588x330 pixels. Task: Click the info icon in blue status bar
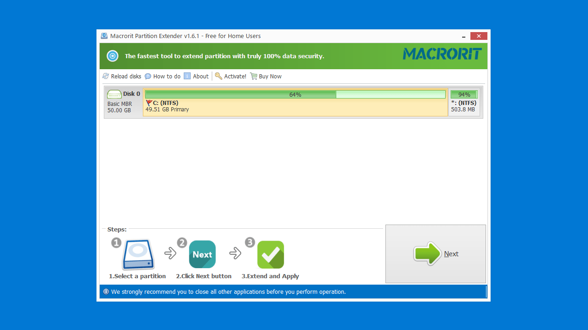[106, 291]
